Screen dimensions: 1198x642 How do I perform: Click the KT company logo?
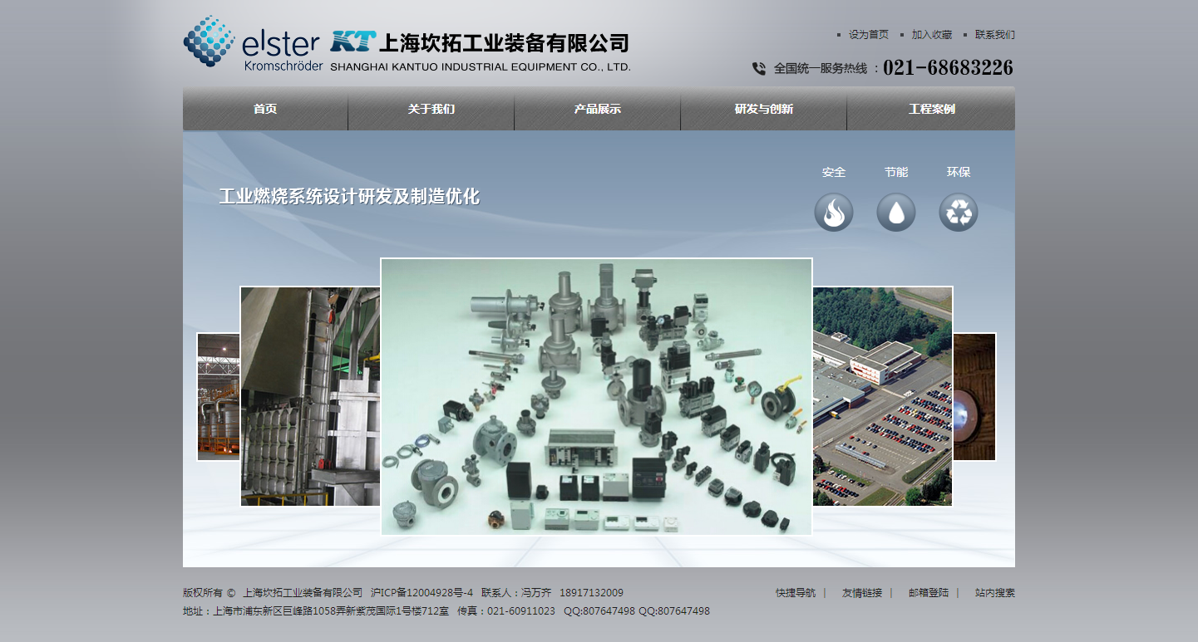pyautogui.click(x=353, y=42)
